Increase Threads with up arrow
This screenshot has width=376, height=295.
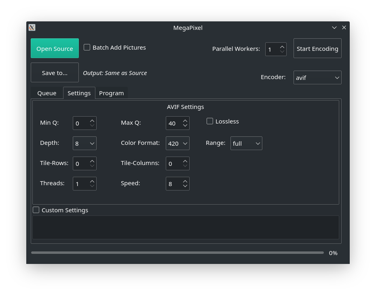click(x=92, y=181)
